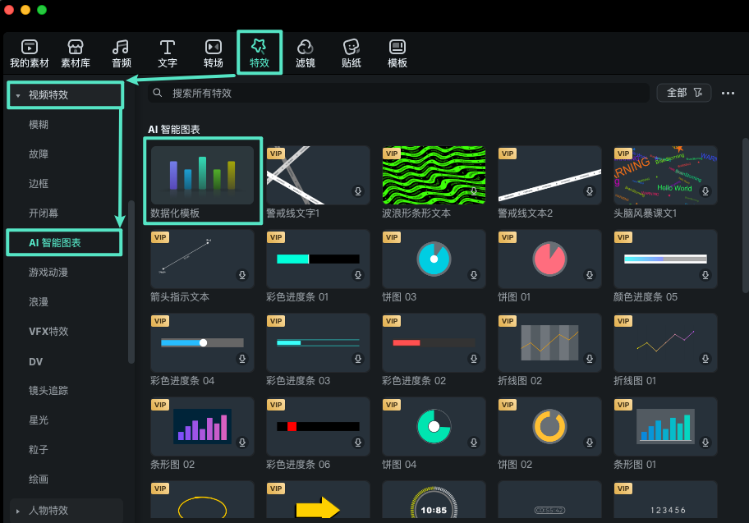Select the DV category
This screenshot has height=523, width=749.
[x=36, y=361]
